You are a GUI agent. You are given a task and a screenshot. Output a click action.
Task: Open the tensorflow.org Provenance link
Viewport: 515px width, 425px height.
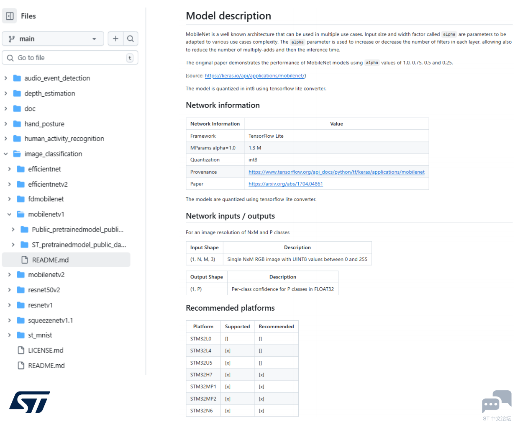coord(336,172)
